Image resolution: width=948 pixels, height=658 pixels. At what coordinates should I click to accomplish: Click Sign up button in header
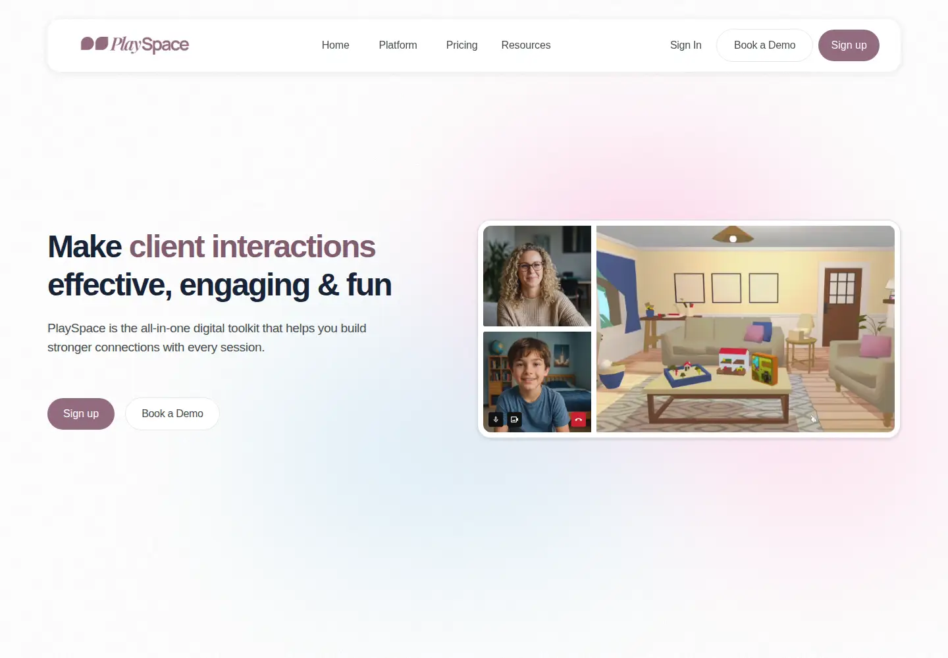[849, 45]
